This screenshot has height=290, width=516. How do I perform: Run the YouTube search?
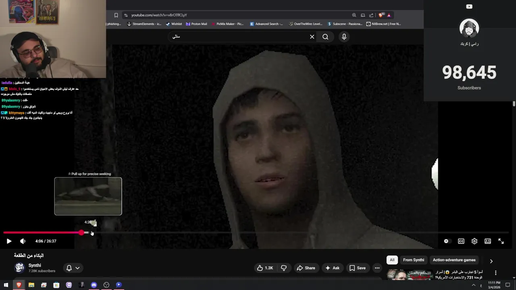(325, 37)
